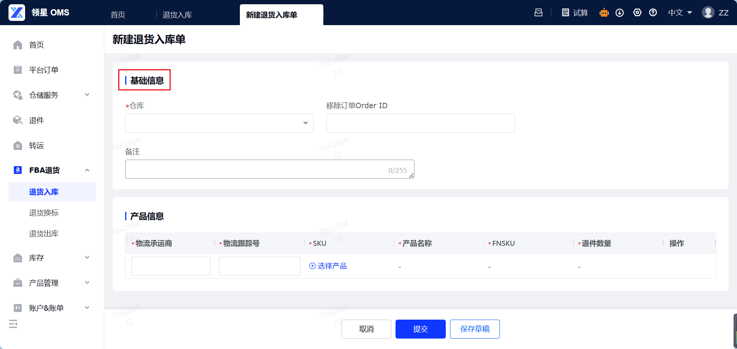Screen dimensions: 737x349
Task: Open the 试算 calculator tool
Action: pos(575,13)
